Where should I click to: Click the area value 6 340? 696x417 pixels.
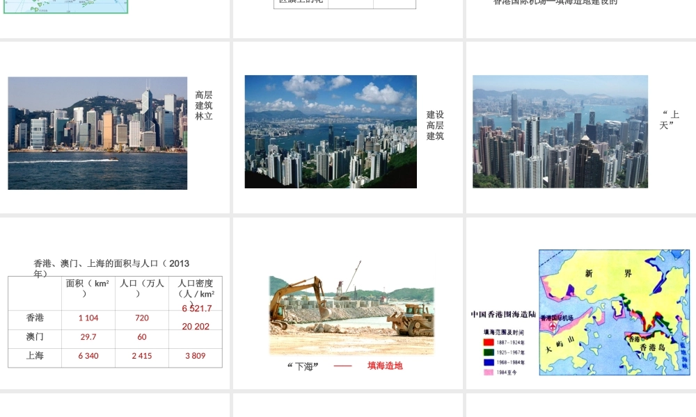pos(88,355)
